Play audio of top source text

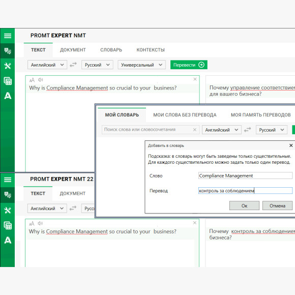click(x=41, y=80)
